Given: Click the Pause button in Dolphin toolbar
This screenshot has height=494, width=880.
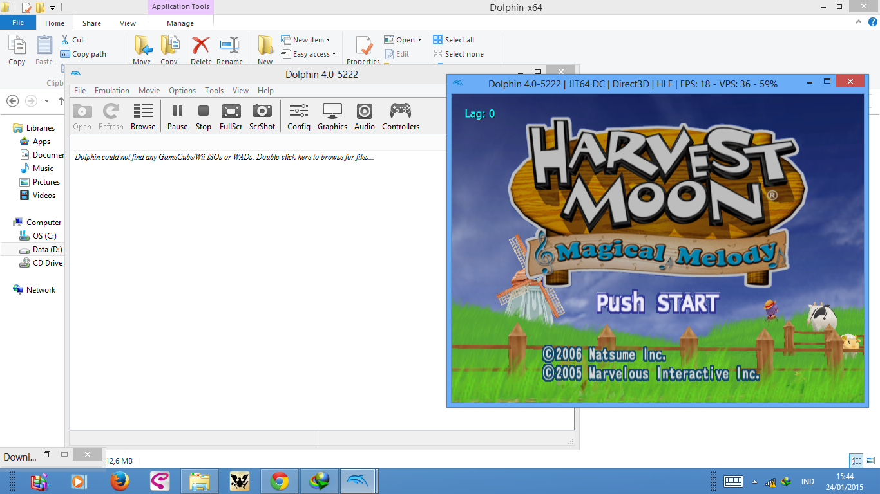Looking at the screenshot, I should [x=177, y=116].
